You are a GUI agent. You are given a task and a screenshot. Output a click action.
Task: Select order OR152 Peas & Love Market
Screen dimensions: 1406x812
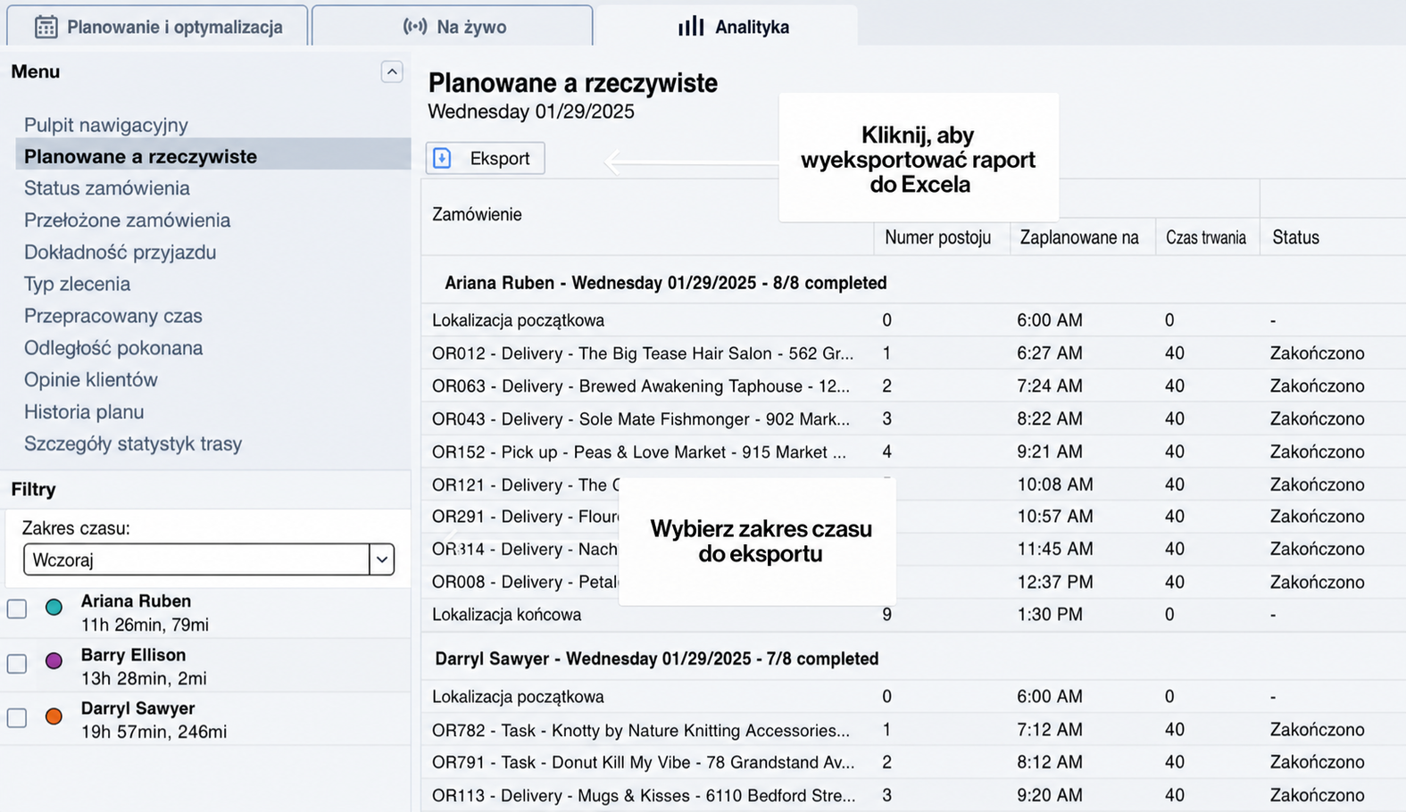639,452
